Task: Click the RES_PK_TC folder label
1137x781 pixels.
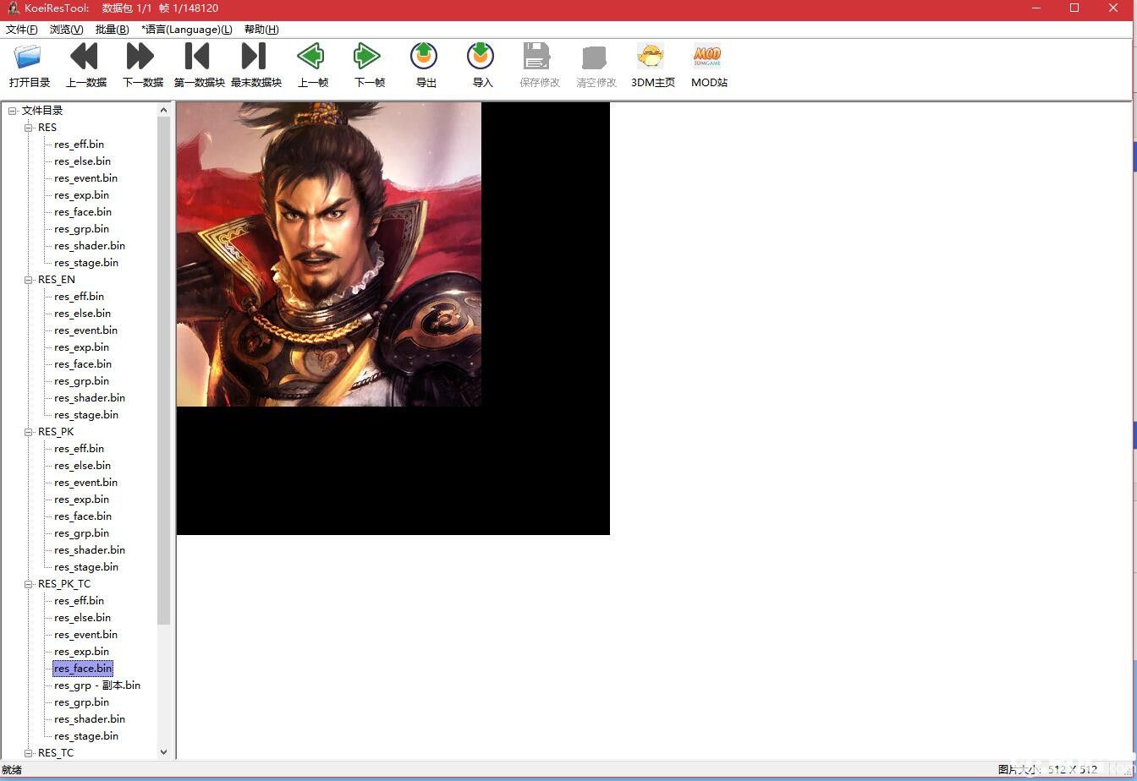Action: tap(64, 584)
